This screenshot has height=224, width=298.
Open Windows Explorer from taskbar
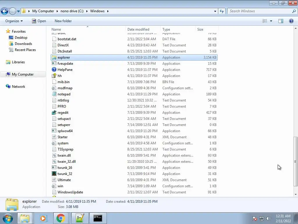pyautogui.click(x=25, y=218)
